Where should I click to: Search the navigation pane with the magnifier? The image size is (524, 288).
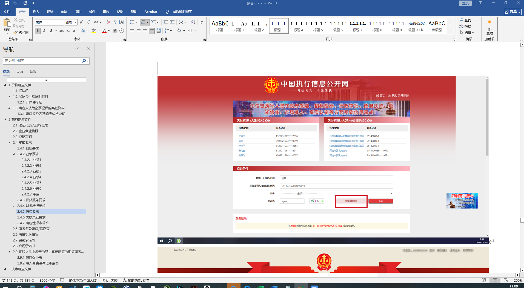(x=84, y=61)
